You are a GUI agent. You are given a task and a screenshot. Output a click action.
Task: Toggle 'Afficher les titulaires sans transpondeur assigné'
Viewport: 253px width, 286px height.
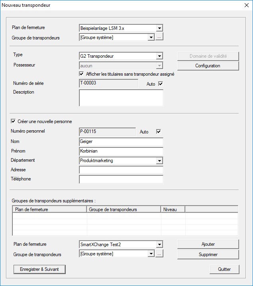click(x=82, y=74)
